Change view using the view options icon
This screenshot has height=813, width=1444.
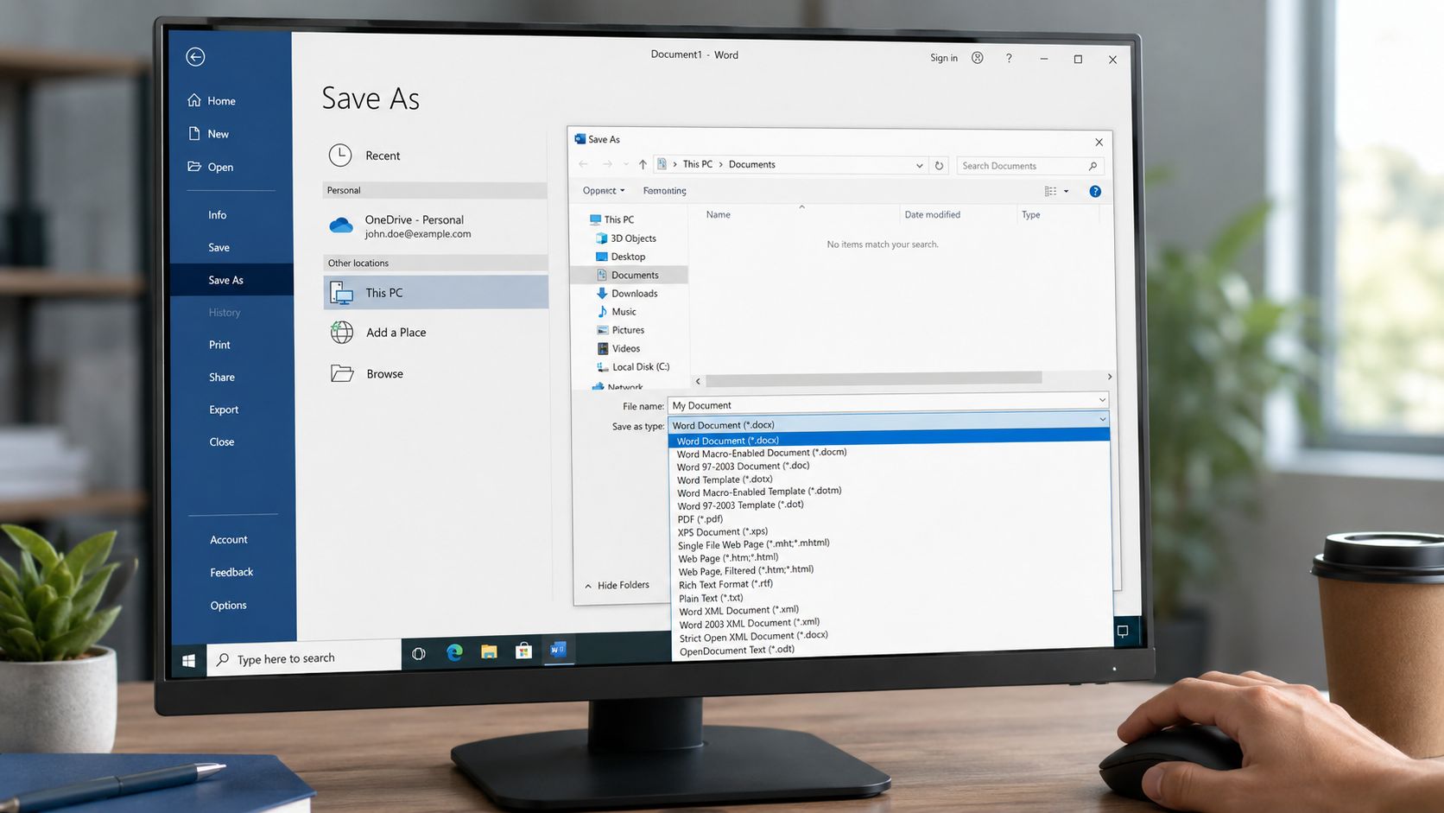[1051, 191]
